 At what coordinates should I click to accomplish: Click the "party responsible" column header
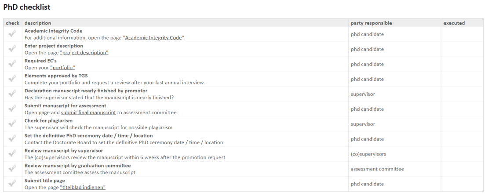371,23
